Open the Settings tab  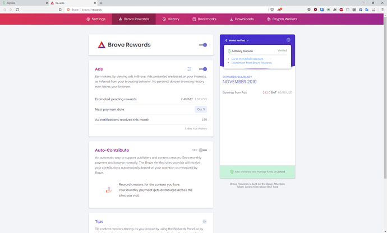tap(96, 19)
